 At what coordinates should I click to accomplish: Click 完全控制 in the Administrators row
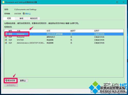tap(50, 43)
